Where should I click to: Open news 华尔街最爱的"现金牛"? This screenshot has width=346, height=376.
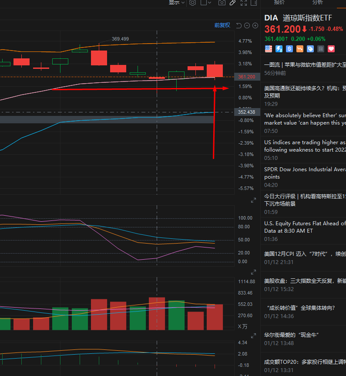pos(303,339)
